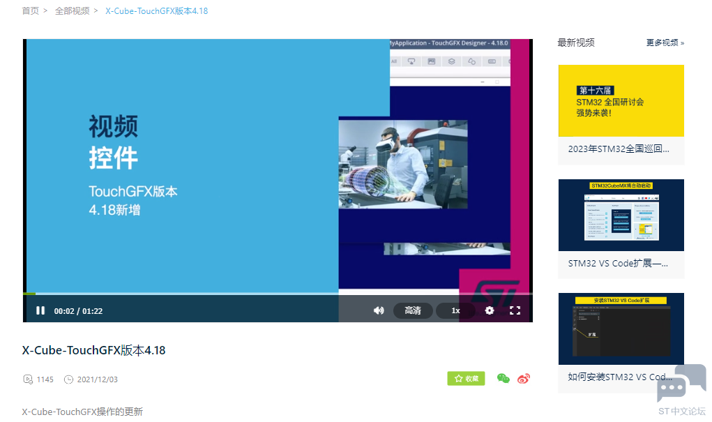
Task: Open the yellow 第十六届 STM32 全国研讨会 thumbnail
Action: point(621,100)
